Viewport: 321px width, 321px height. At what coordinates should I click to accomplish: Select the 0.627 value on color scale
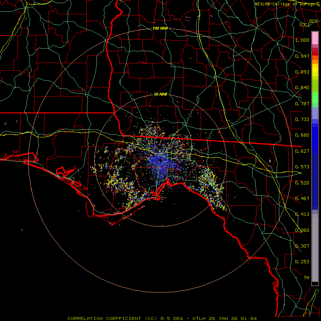pos(302,151)
